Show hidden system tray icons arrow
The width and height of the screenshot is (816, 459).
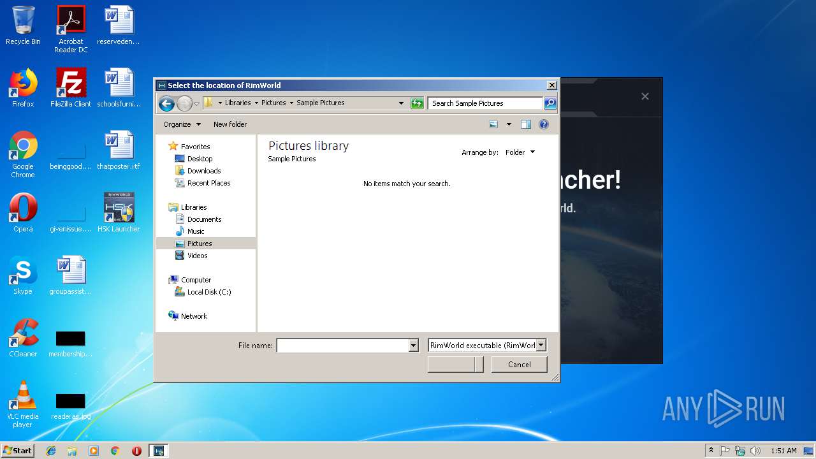tap(711, 451)
